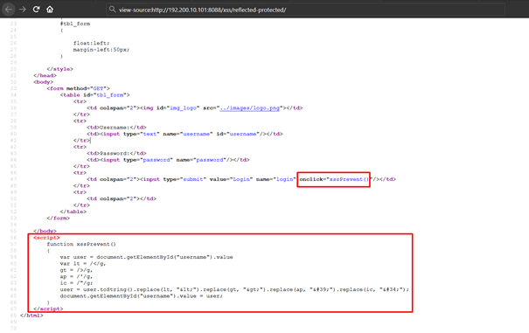Screen dimensions: 529x333
Task: Click the 'document.getElementById("username").value = user;' line
Action: (142, 296)
